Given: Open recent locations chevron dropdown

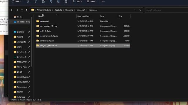Looking at the screenshot, I should [x=22, y=10].
